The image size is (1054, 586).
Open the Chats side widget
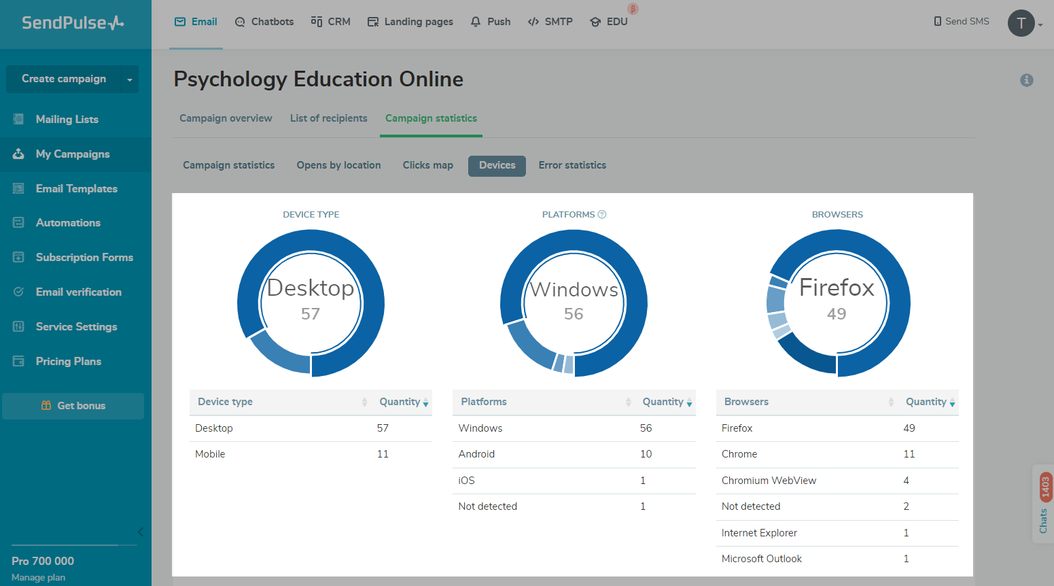(x=1043, y=504)
